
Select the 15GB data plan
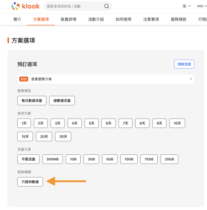[x=149, y=159]
